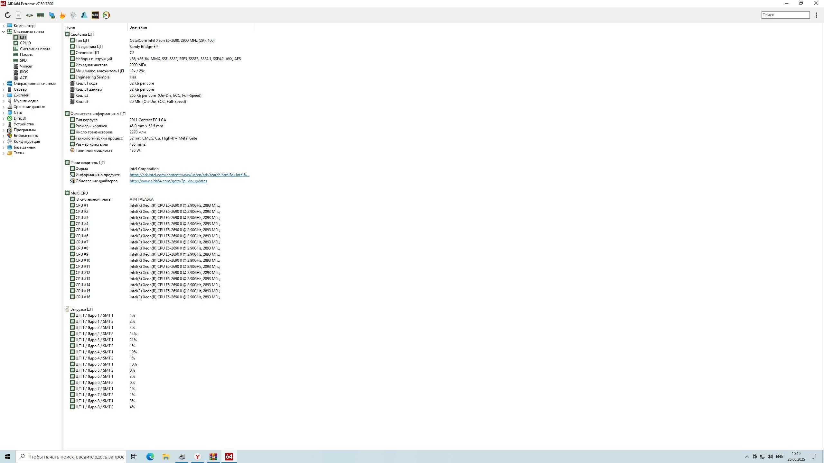The width and height of the screenshot is (824, 463).
Task: Select the Память tree item
Action: [26, 55]
